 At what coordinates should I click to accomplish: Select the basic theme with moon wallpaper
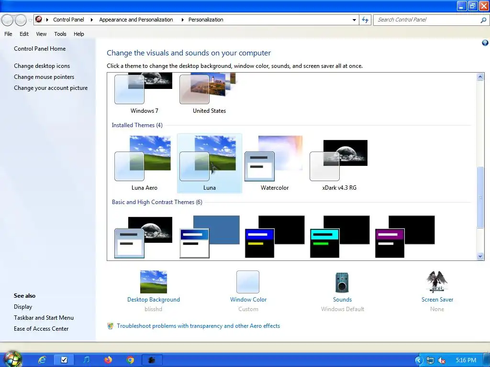pyautogui.click(x=144, y=237)
